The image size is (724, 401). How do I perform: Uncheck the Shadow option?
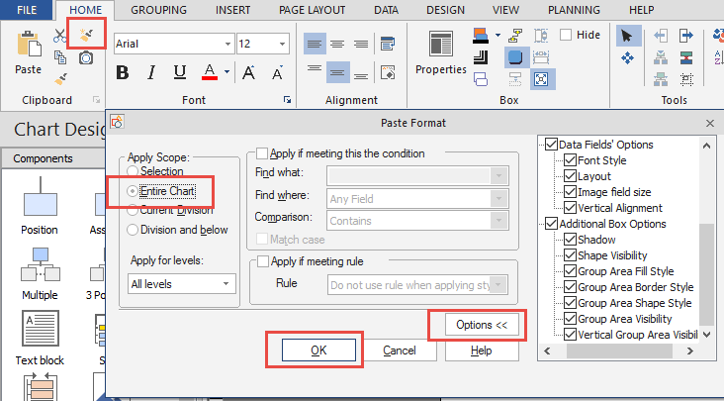(x=571, y=240)
